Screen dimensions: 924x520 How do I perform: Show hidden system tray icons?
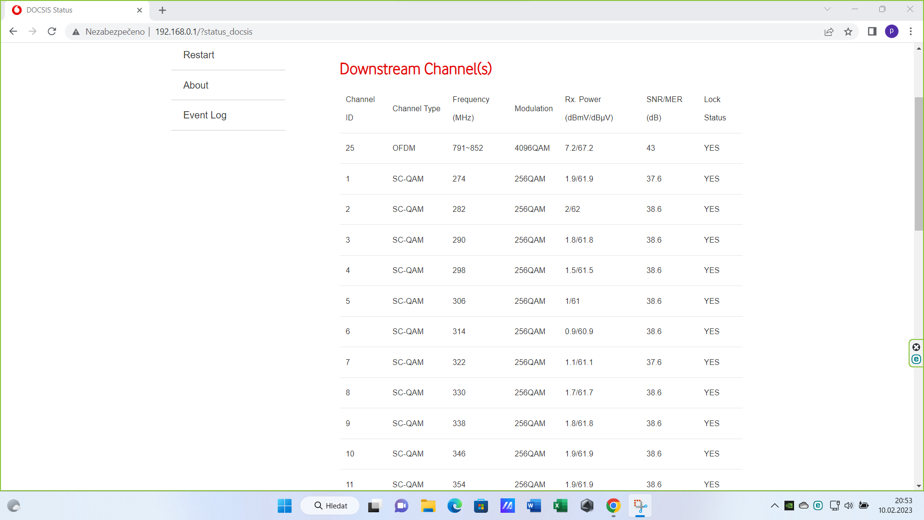click(x=774, y=506)
